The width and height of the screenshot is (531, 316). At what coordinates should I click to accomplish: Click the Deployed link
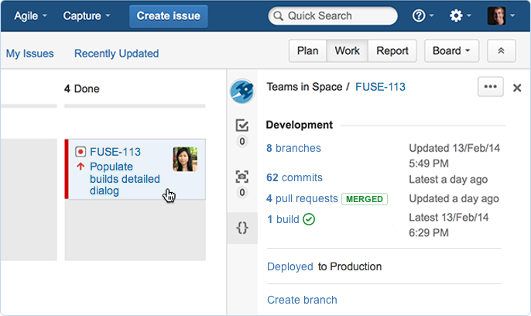click(x=289, y=266)
